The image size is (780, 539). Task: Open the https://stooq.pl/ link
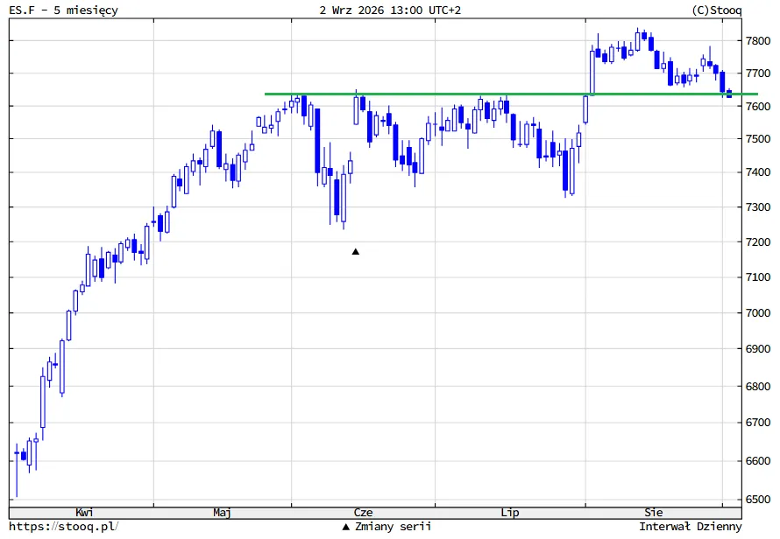[64, 527]
